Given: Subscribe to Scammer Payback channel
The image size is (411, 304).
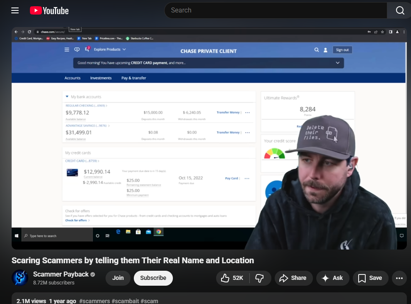Looking at the screenshot, I should coord(153,278).
